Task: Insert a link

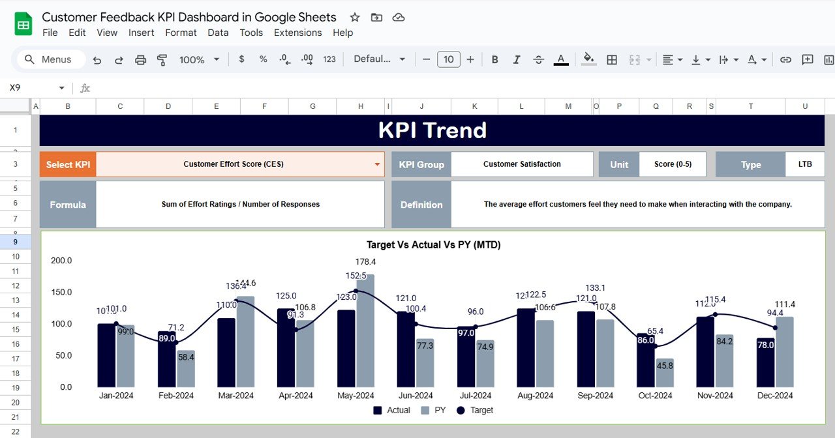Action: pyautogui.click(x=785, y=59)
